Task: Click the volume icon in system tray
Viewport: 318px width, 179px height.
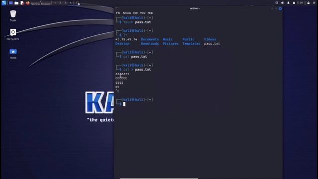Action: coord(283,3)
